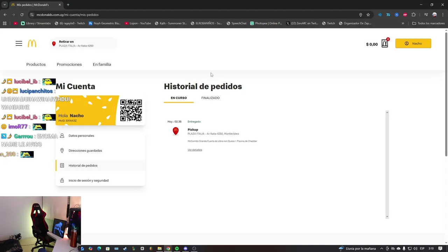Click the person icon beside Datos personales
This screenshot has width=448, height=252.
coord(62,135)
